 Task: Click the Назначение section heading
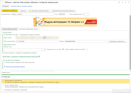pos(7,32)
